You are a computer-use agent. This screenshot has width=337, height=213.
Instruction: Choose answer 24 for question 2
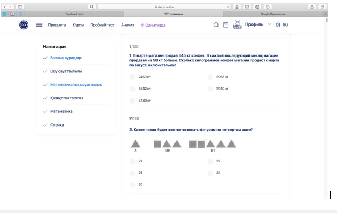pos(210,173)
